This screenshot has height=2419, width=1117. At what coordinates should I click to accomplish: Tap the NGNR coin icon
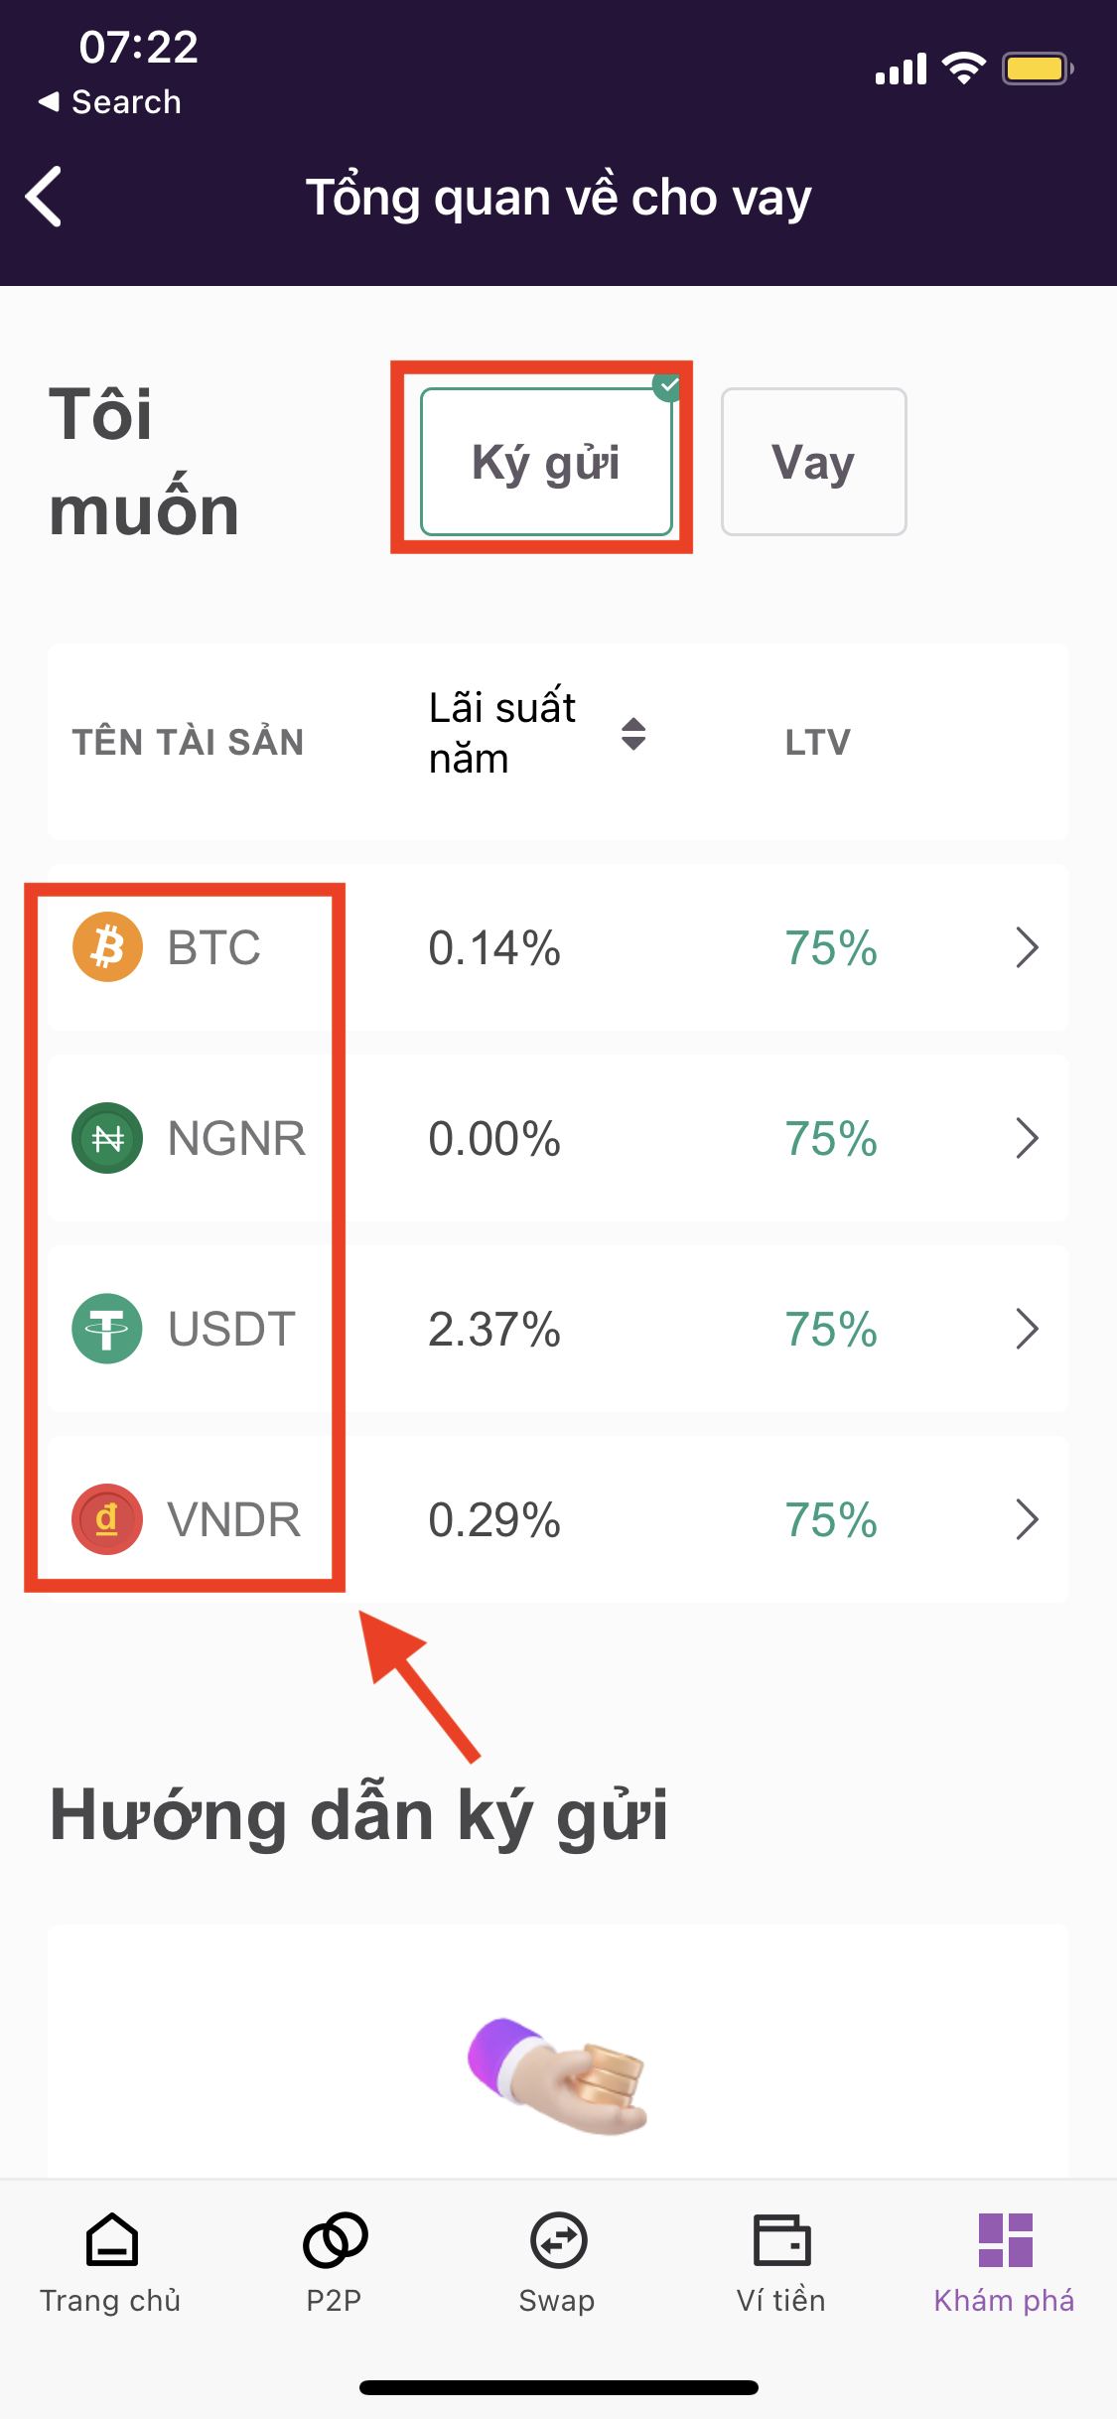click(107, 1138)
